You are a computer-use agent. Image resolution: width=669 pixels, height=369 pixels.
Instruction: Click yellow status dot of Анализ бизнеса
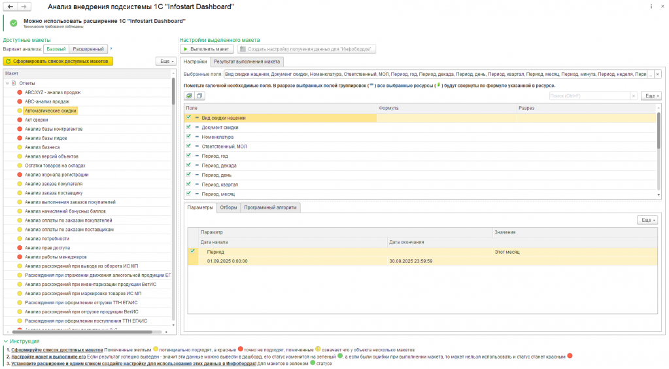click(20, 147)
